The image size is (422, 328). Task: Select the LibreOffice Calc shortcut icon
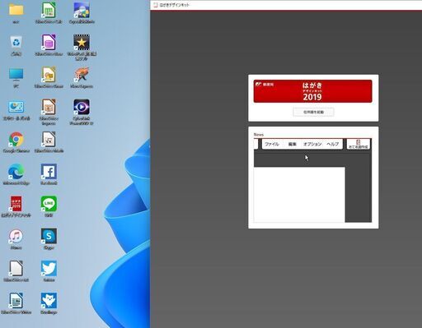pos(49,12)
